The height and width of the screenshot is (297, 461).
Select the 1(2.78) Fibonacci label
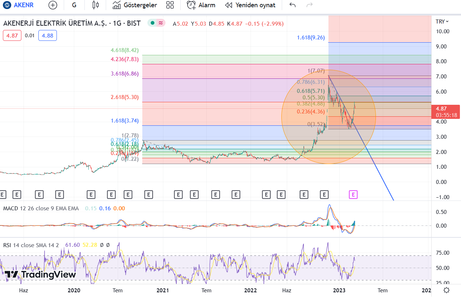tap(130, 135)
